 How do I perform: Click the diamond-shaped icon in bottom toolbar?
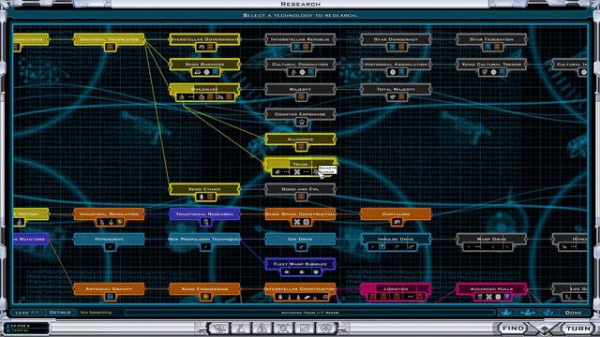[x=326, y=328]
